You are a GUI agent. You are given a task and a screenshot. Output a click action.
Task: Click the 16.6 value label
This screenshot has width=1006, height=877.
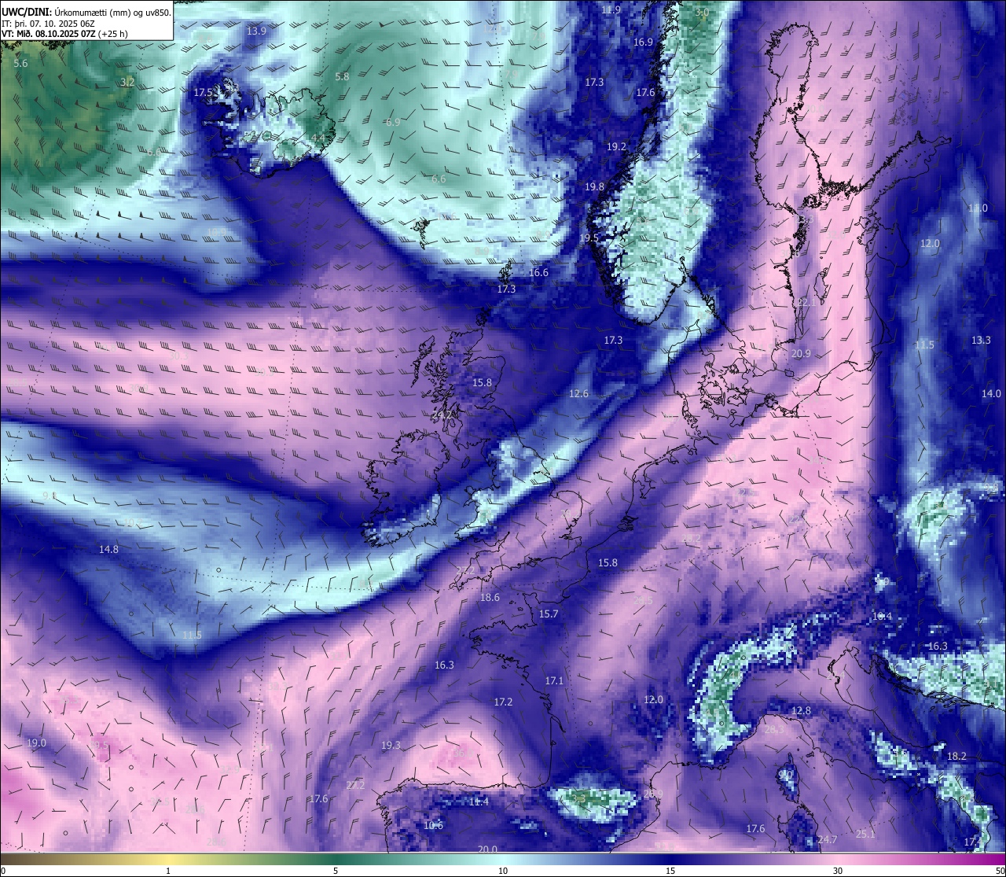click(538, 273)
